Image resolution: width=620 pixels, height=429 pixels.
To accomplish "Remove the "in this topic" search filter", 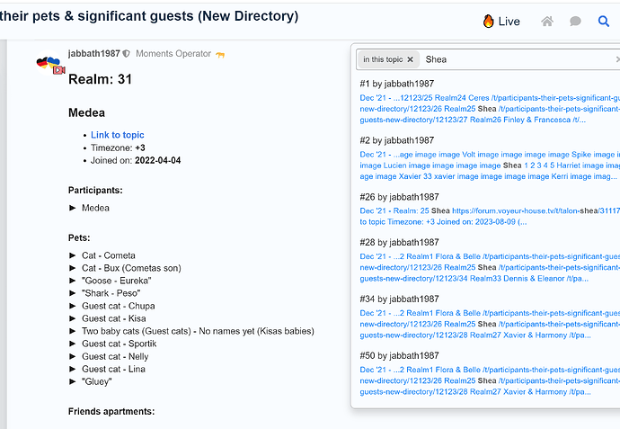I will point(410,59).
